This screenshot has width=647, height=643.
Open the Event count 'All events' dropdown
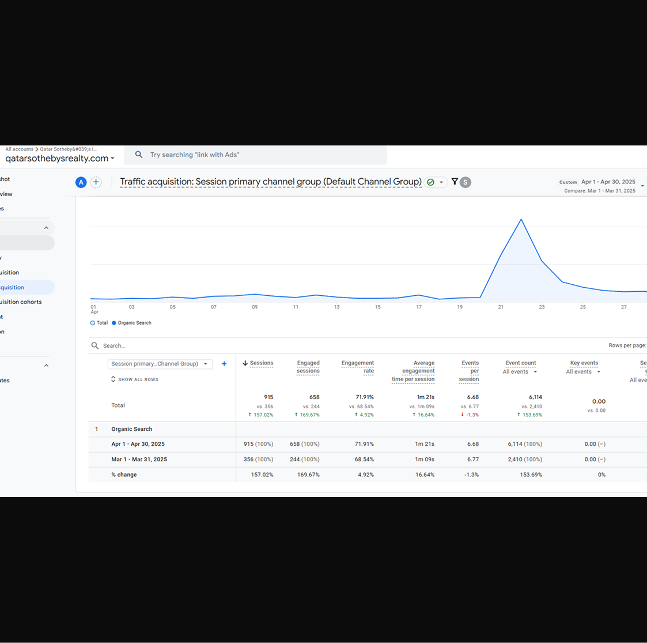(520, 372)
